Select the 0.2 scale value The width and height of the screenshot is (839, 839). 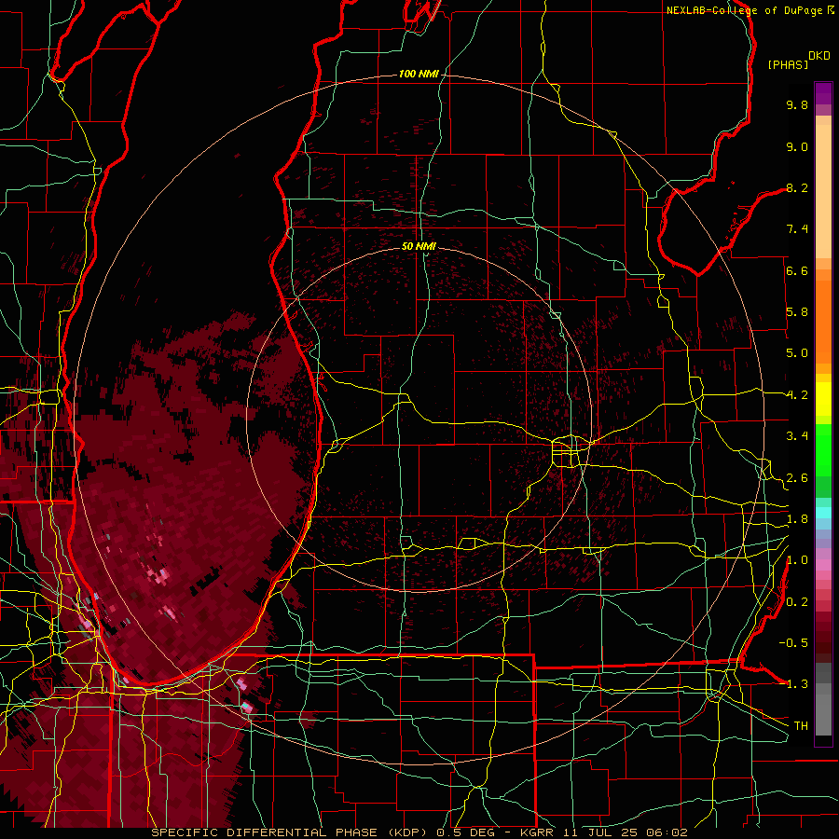pos(797,602)
